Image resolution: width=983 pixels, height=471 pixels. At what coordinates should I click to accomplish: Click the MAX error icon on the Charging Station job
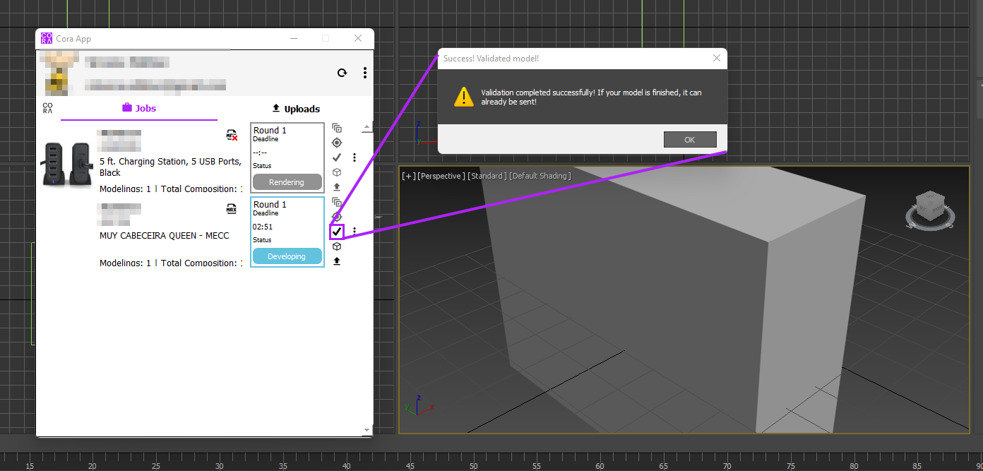[232, 135]
